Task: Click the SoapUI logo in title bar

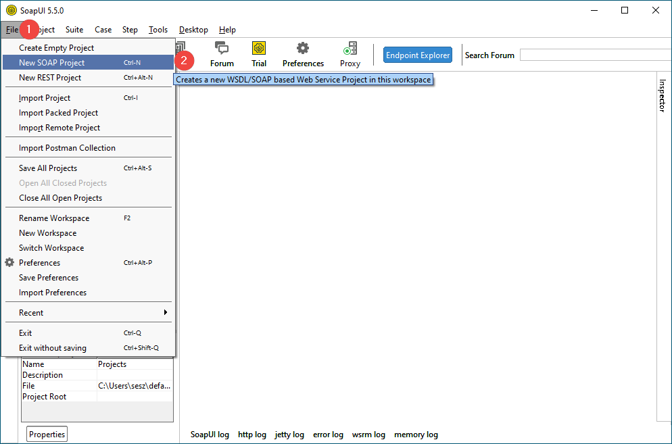Action: tap(11, 10)
